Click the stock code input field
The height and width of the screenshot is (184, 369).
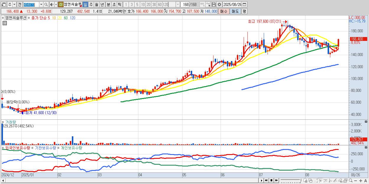click(31, 4)
